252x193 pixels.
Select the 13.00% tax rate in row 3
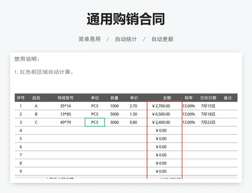tap(188, 122)
